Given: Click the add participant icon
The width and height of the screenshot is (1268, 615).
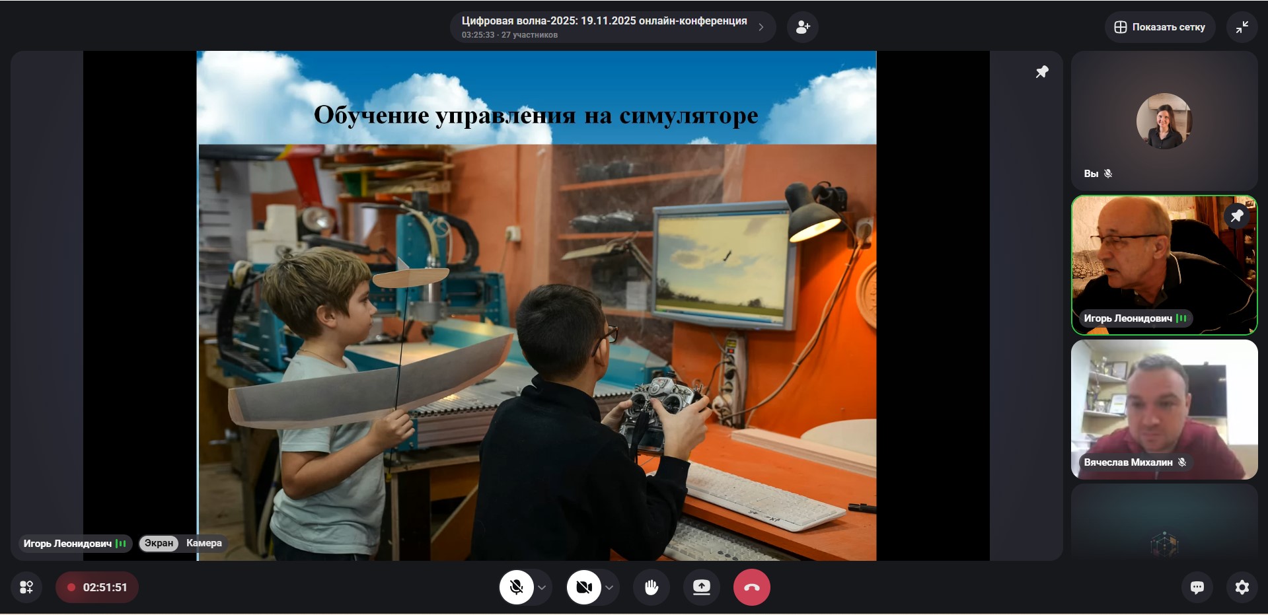Looking at the screenshot, I should pyautogui.click(x=802, y=27).
